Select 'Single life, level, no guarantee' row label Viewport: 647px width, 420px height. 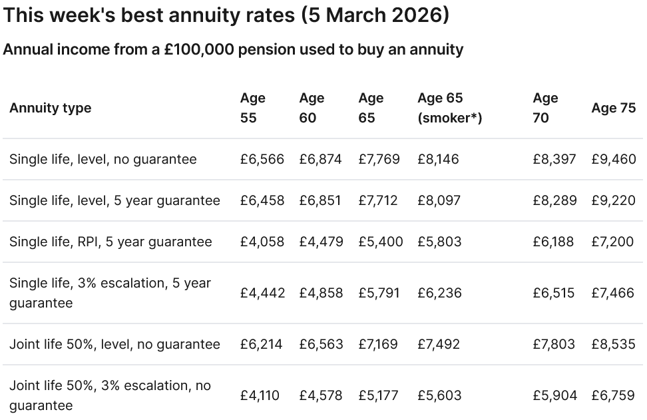(103, 159)
